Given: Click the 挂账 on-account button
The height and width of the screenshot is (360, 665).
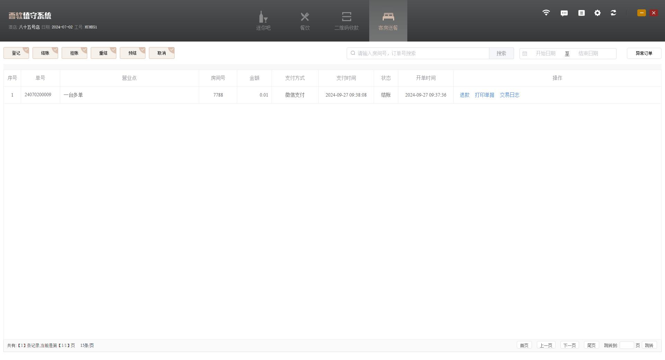Looking at the screenshot, I should click(x=74, y=53).
